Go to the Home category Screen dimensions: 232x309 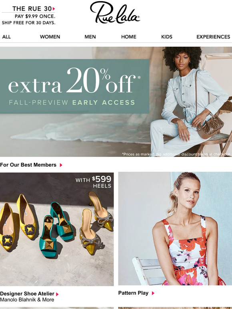coord(129,37)
